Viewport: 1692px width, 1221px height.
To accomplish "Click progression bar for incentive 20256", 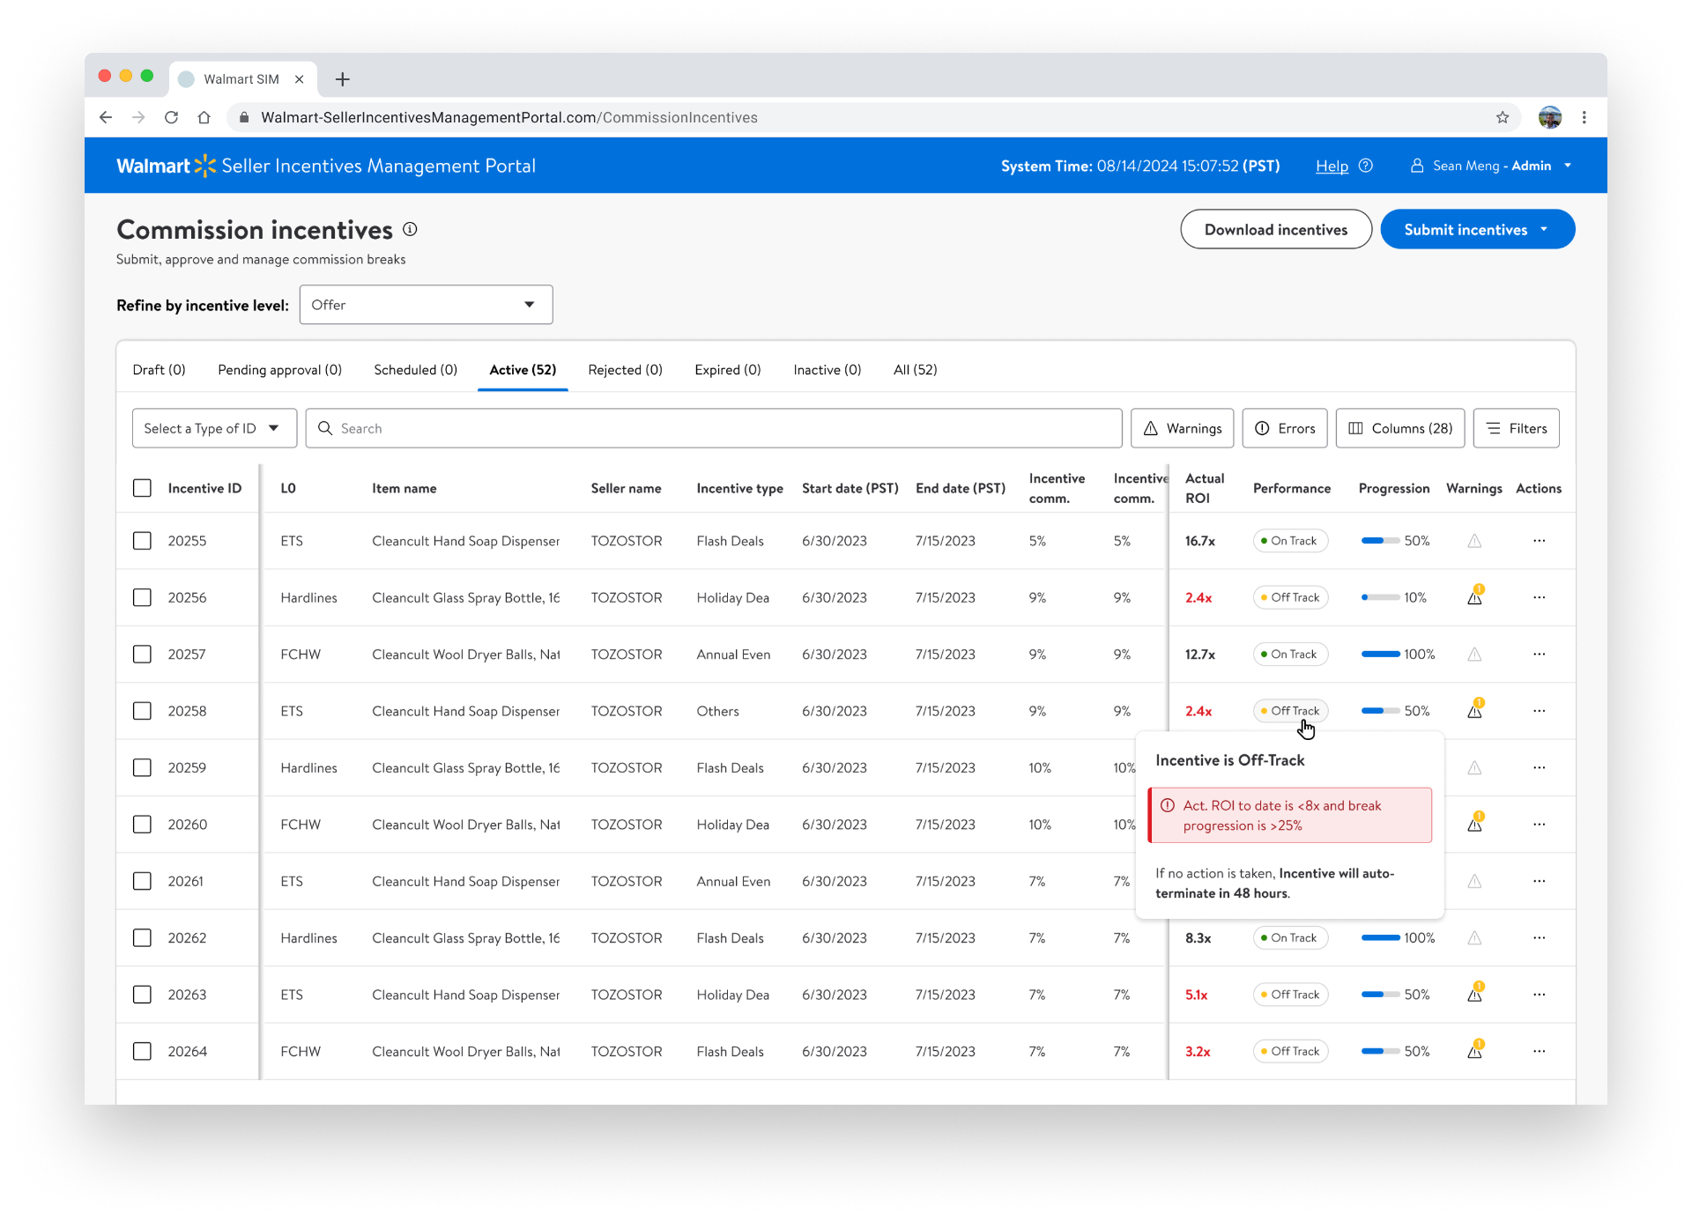I will [x=1380, y=597].
